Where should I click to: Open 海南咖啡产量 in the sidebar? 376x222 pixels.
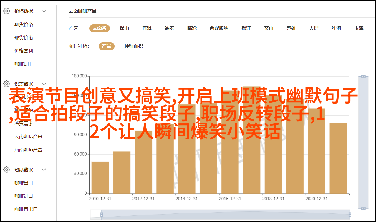[28, 150]
